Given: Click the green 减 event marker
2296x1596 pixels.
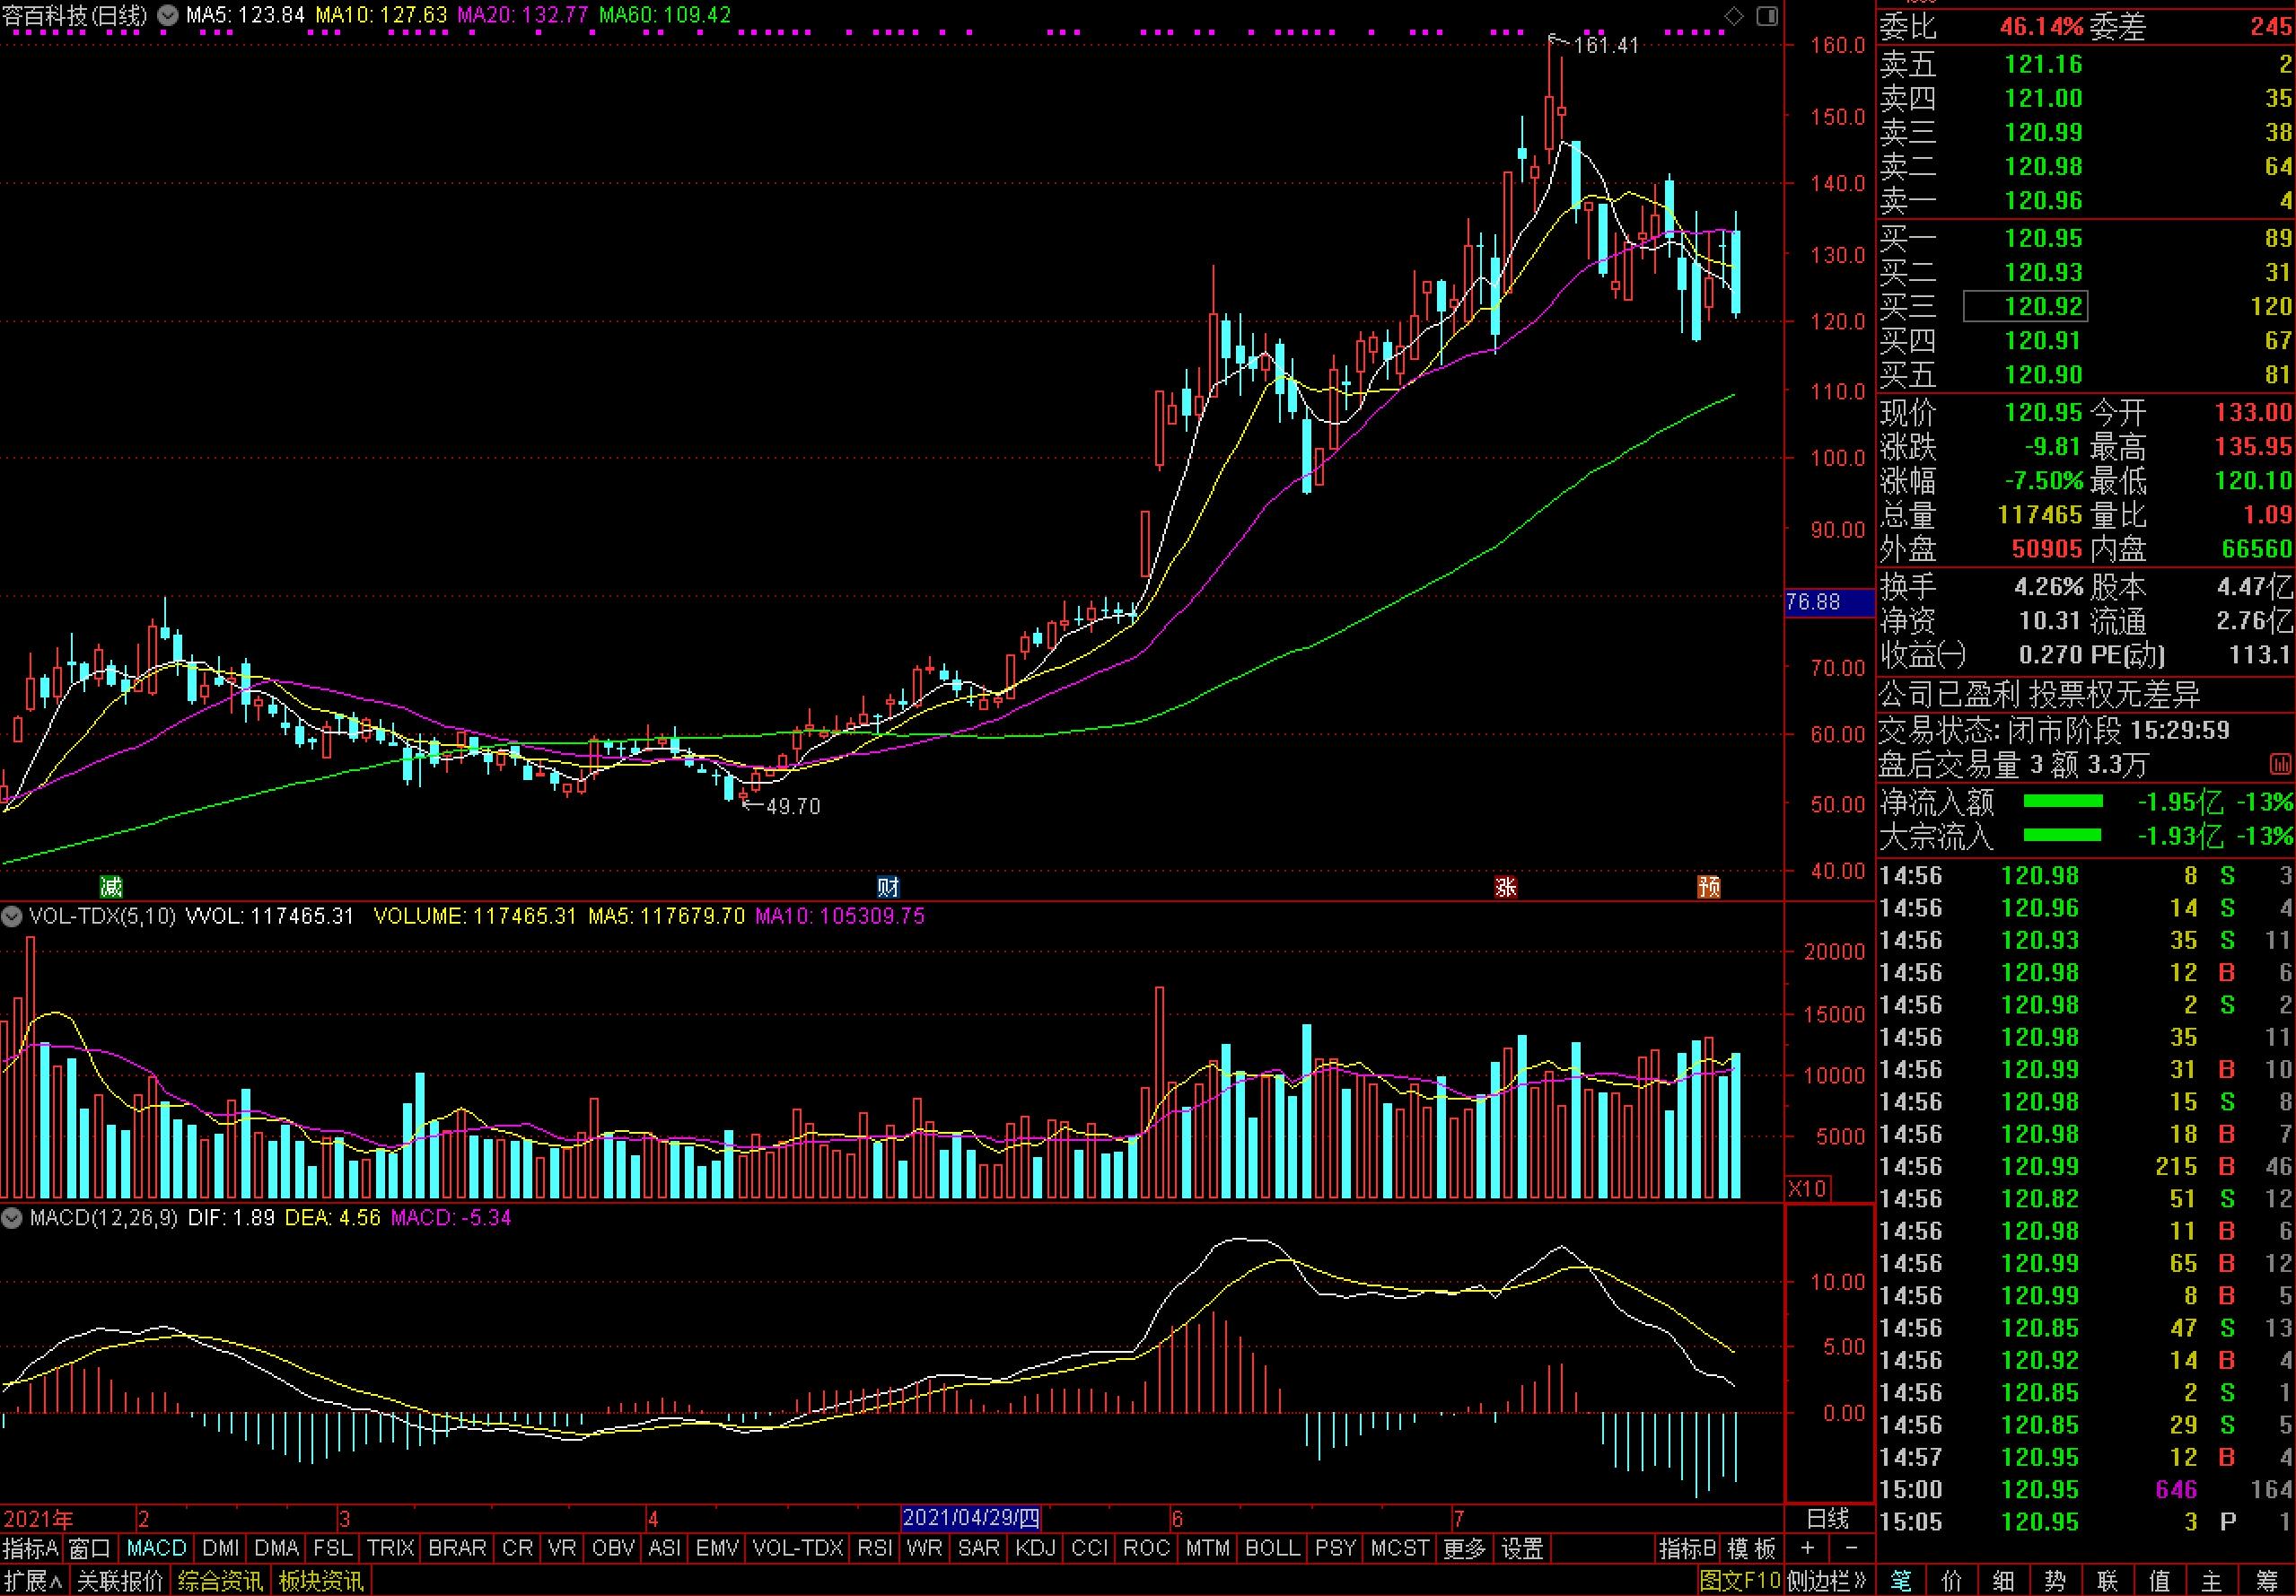Looking at the screenshot, I should [111, 886].
